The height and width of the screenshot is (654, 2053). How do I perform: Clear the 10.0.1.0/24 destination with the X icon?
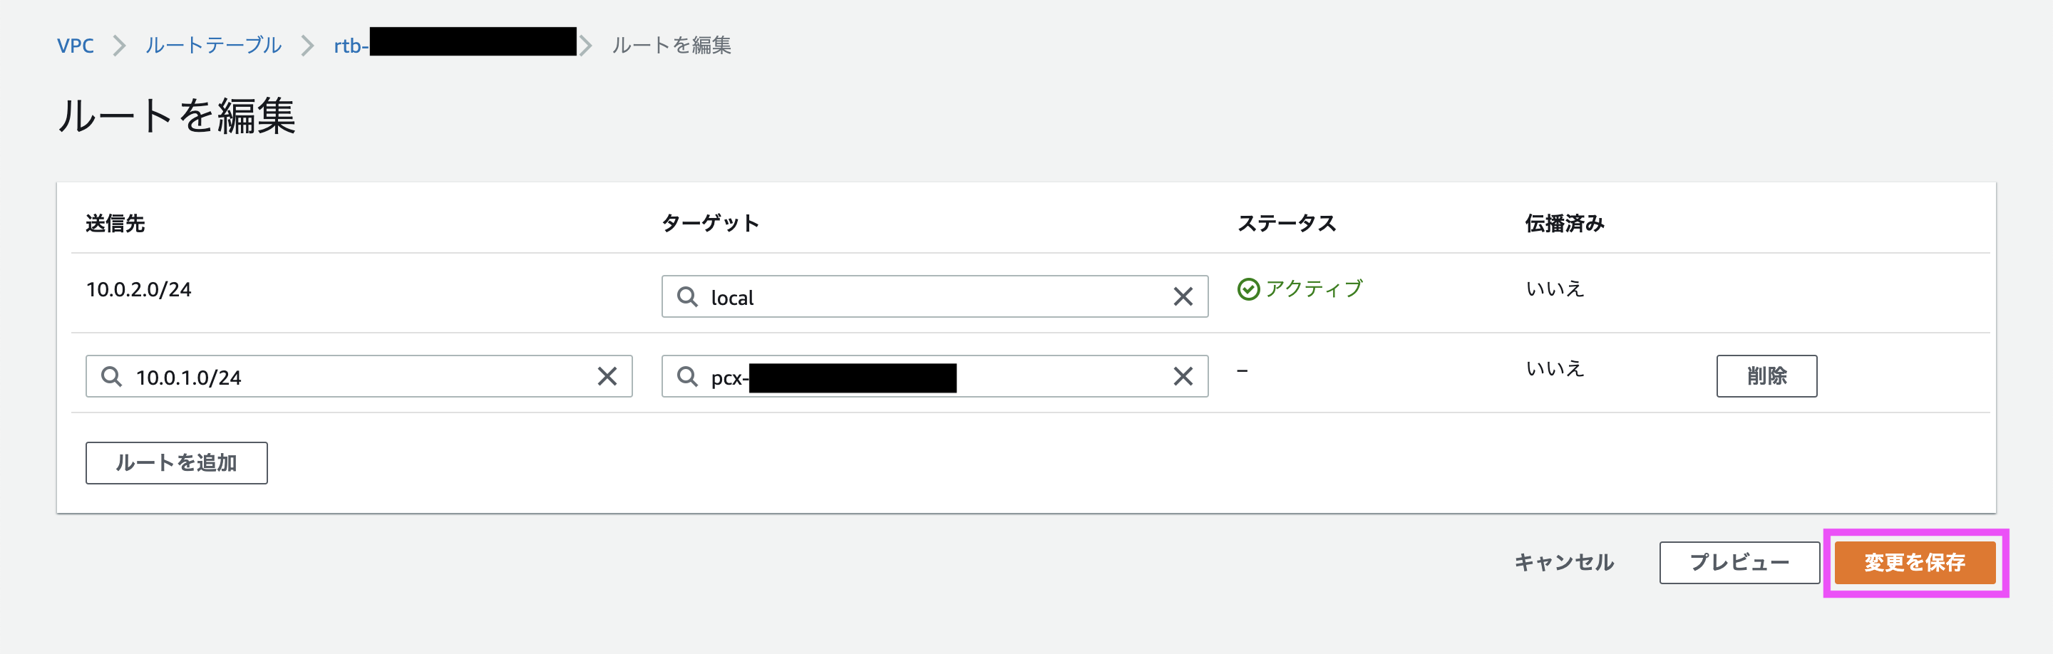coord(607,376)
